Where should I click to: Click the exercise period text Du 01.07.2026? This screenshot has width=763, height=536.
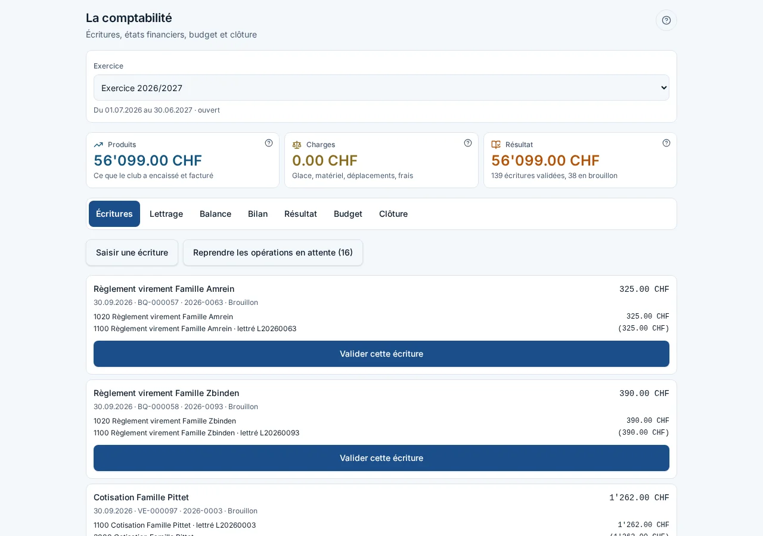157,110
